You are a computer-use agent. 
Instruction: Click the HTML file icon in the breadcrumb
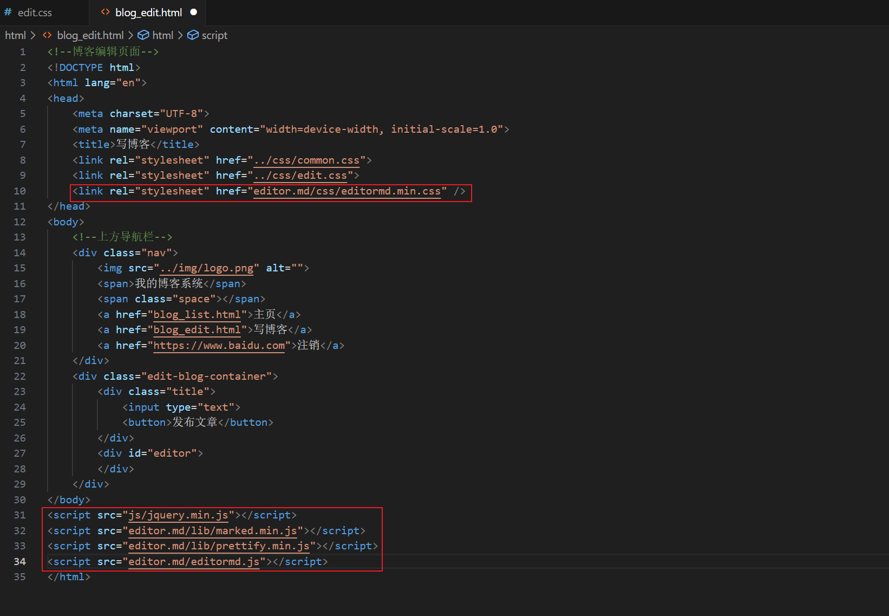click(x=48, y=35)
